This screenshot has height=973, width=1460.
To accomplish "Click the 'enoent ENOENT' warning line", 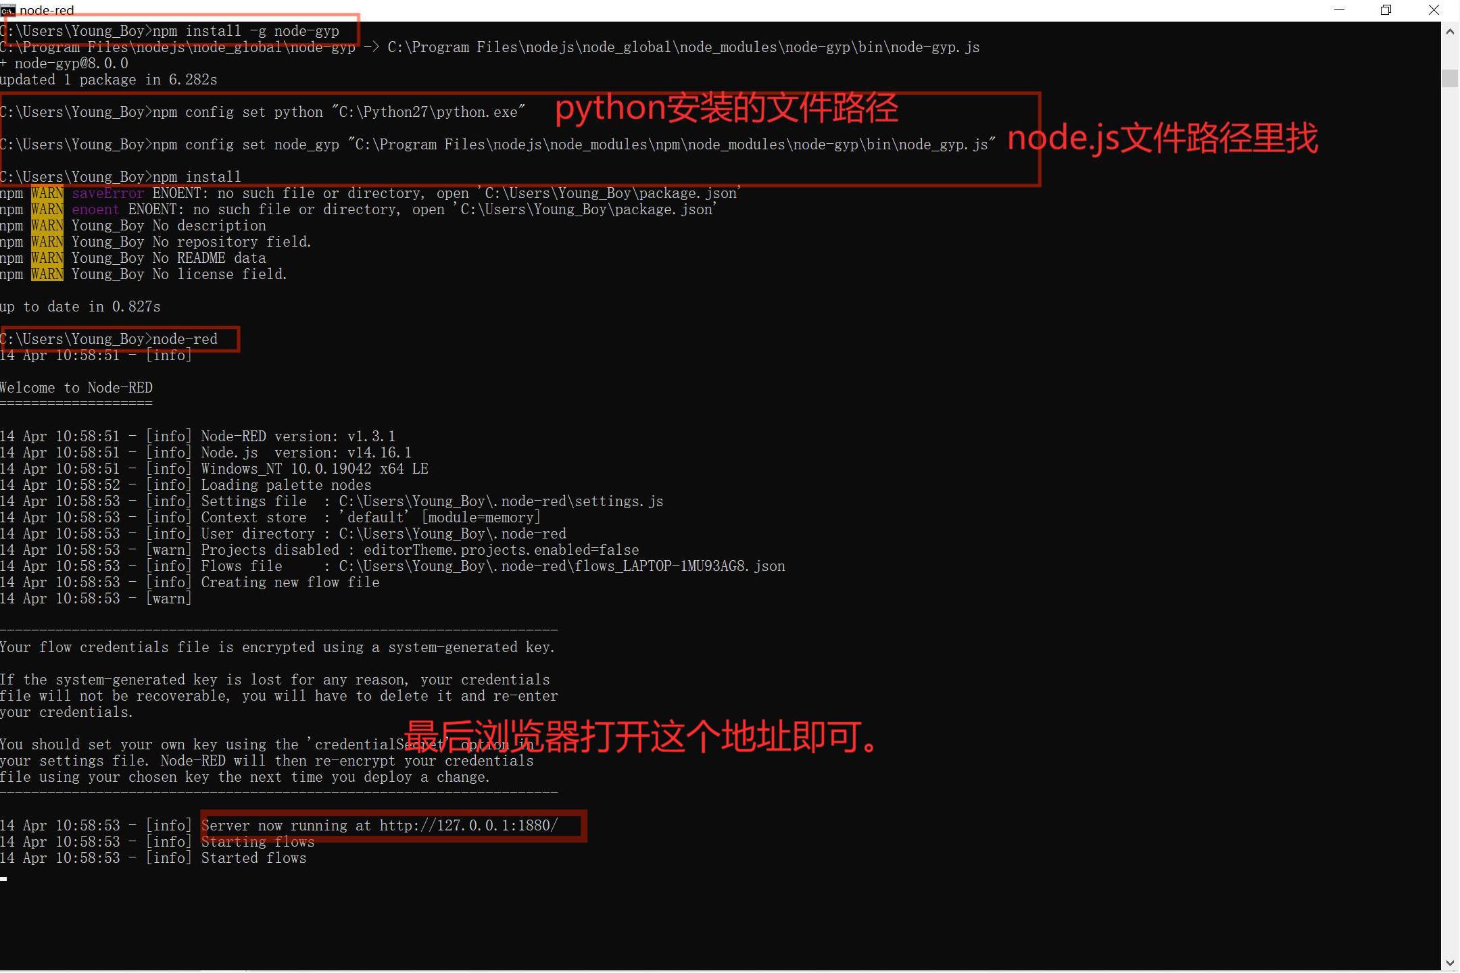I will 358,209.
